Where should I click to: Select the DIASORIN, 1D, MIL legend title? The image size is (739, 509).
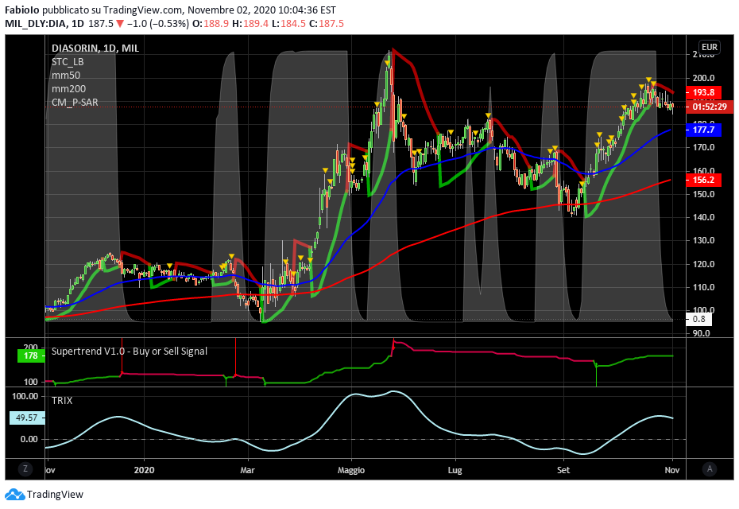click(95, 49)
